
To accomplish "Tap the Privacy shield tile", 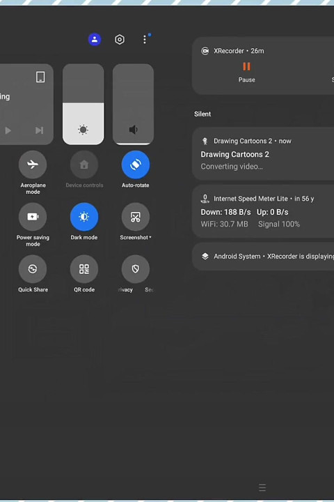I will point(136,269).
